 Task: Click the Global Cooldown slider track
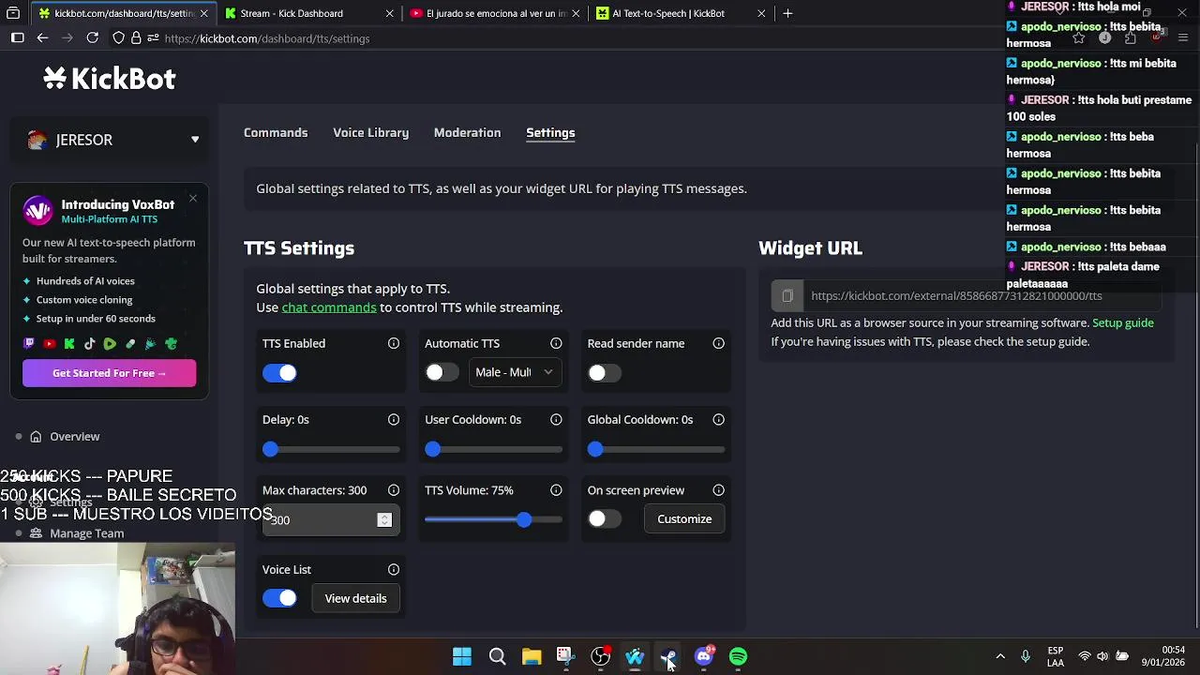[656, 450]
